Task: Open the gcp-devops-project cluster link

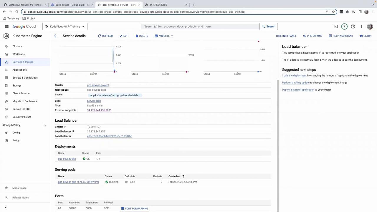Action: point(98,85)
